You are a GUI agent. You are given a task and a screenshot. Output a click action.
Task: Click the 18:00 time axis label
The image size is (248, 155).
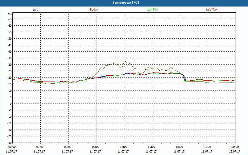click(x=180, y=147)
